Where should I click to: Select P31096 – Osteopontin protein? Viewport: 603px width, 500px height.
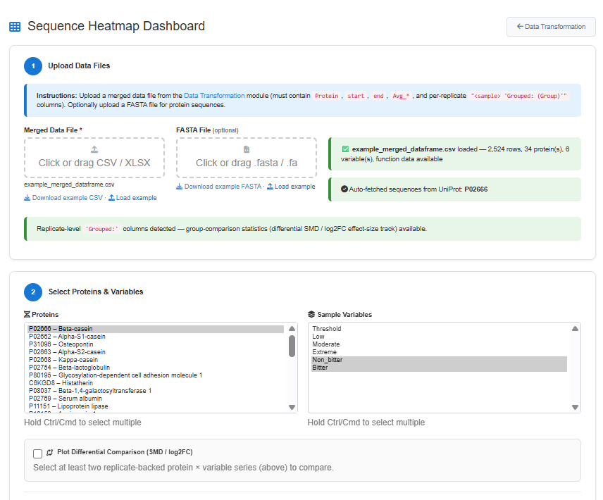[x=156, y=344]
